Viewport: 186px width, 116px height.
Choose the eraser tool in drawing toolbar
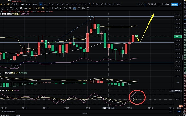click(x=52, y=8)
